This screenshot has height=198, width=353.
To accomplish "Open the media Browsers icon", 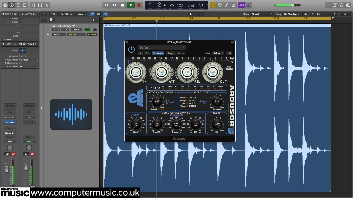I will pos(348,5).
